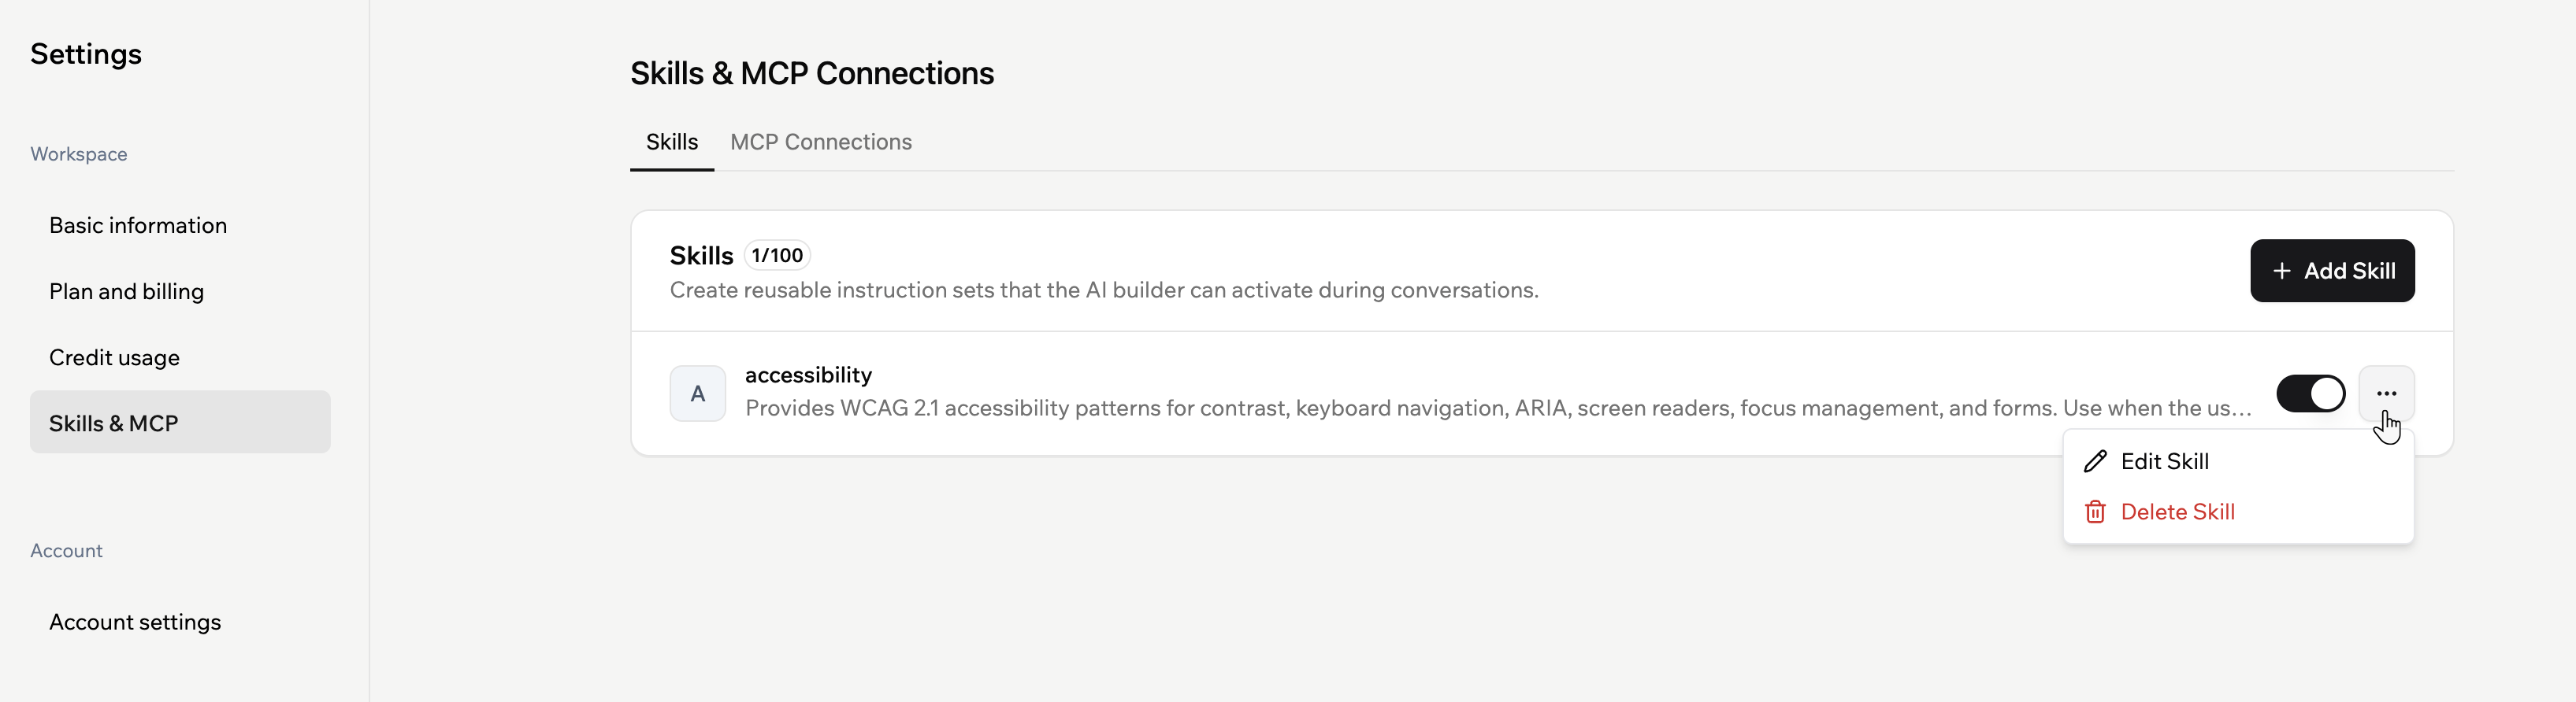Choose Delete Skill in the context menu
This screenshot has height=702, width=2576.
(x=2177, y=512)
